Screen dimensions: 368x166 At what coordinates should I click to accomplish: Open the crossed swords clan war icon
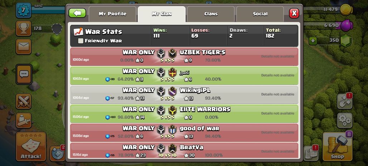pos(24,101)
